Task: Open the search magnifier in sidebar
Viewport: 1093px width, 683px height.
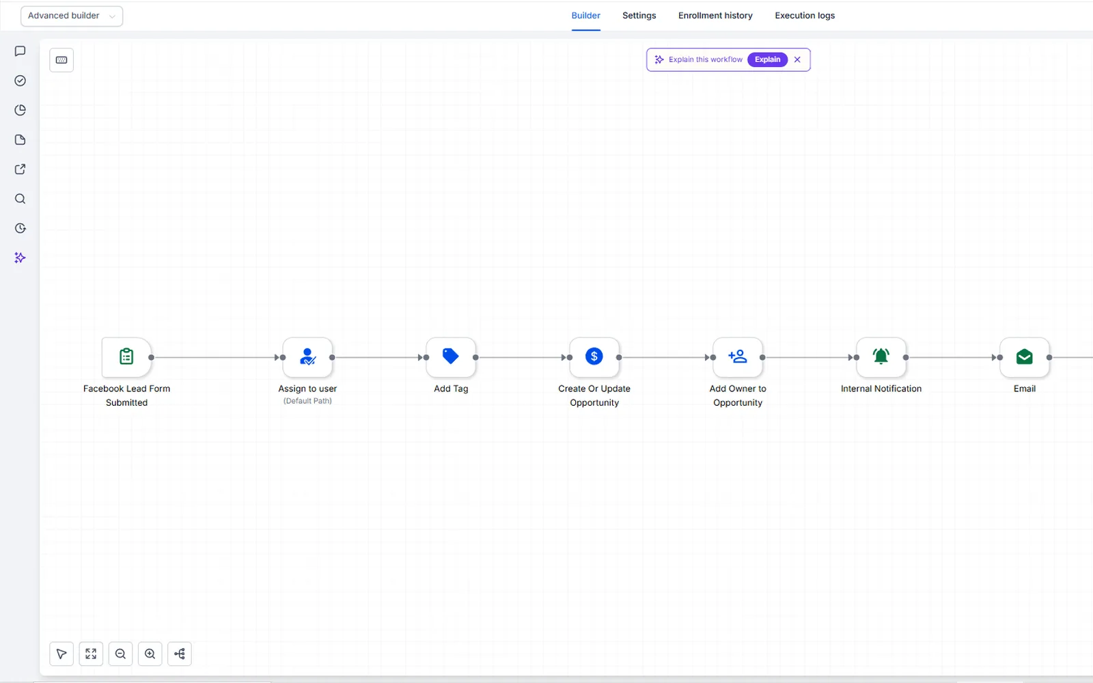Action: [20, 199]
